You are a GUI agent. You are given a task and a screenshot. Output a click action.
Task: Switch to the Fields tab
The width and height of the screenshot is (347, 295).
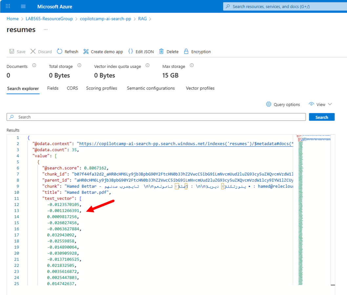click(53, 88)
